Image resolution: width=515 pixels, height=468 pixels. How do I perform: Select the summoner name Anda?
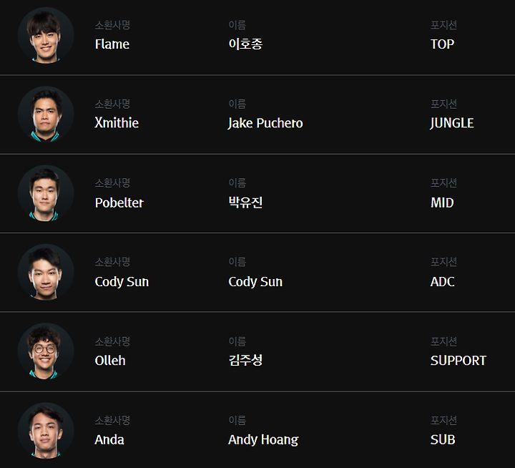[109, 440]
